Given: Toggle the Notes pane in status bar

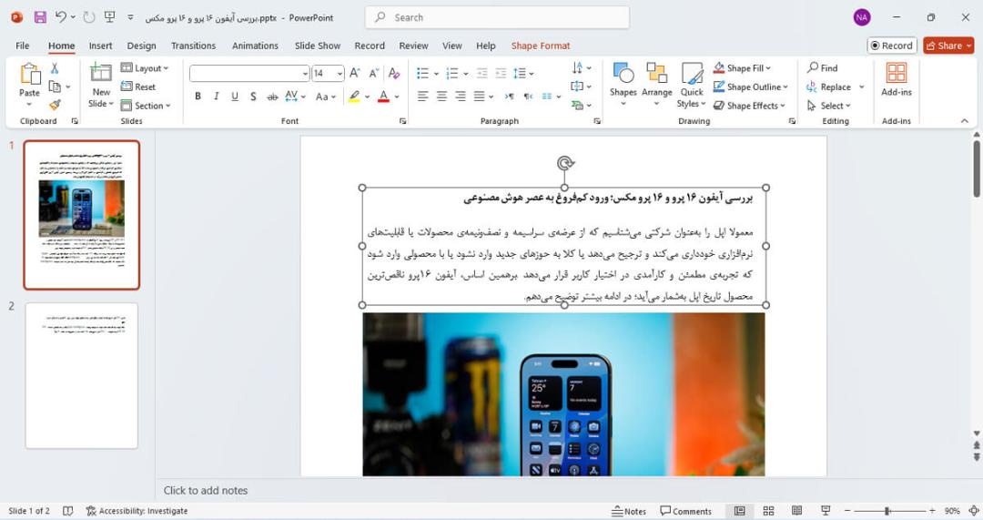Looking at the screenshot, I should pos(629,511).
